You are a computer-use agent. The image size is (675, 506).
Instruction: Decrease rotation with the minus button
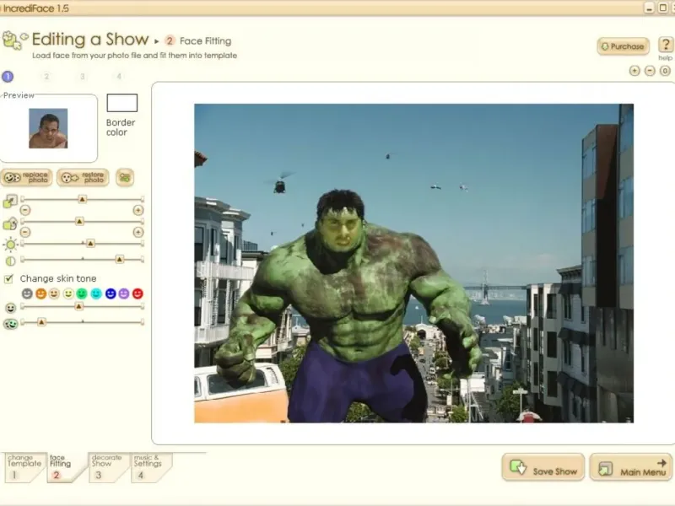click(25, 232)
